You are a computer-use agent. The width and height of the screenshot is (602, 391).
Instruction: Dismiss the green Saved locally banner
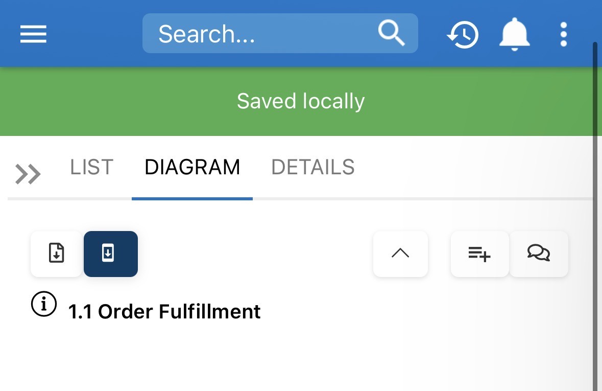[301, 101]
